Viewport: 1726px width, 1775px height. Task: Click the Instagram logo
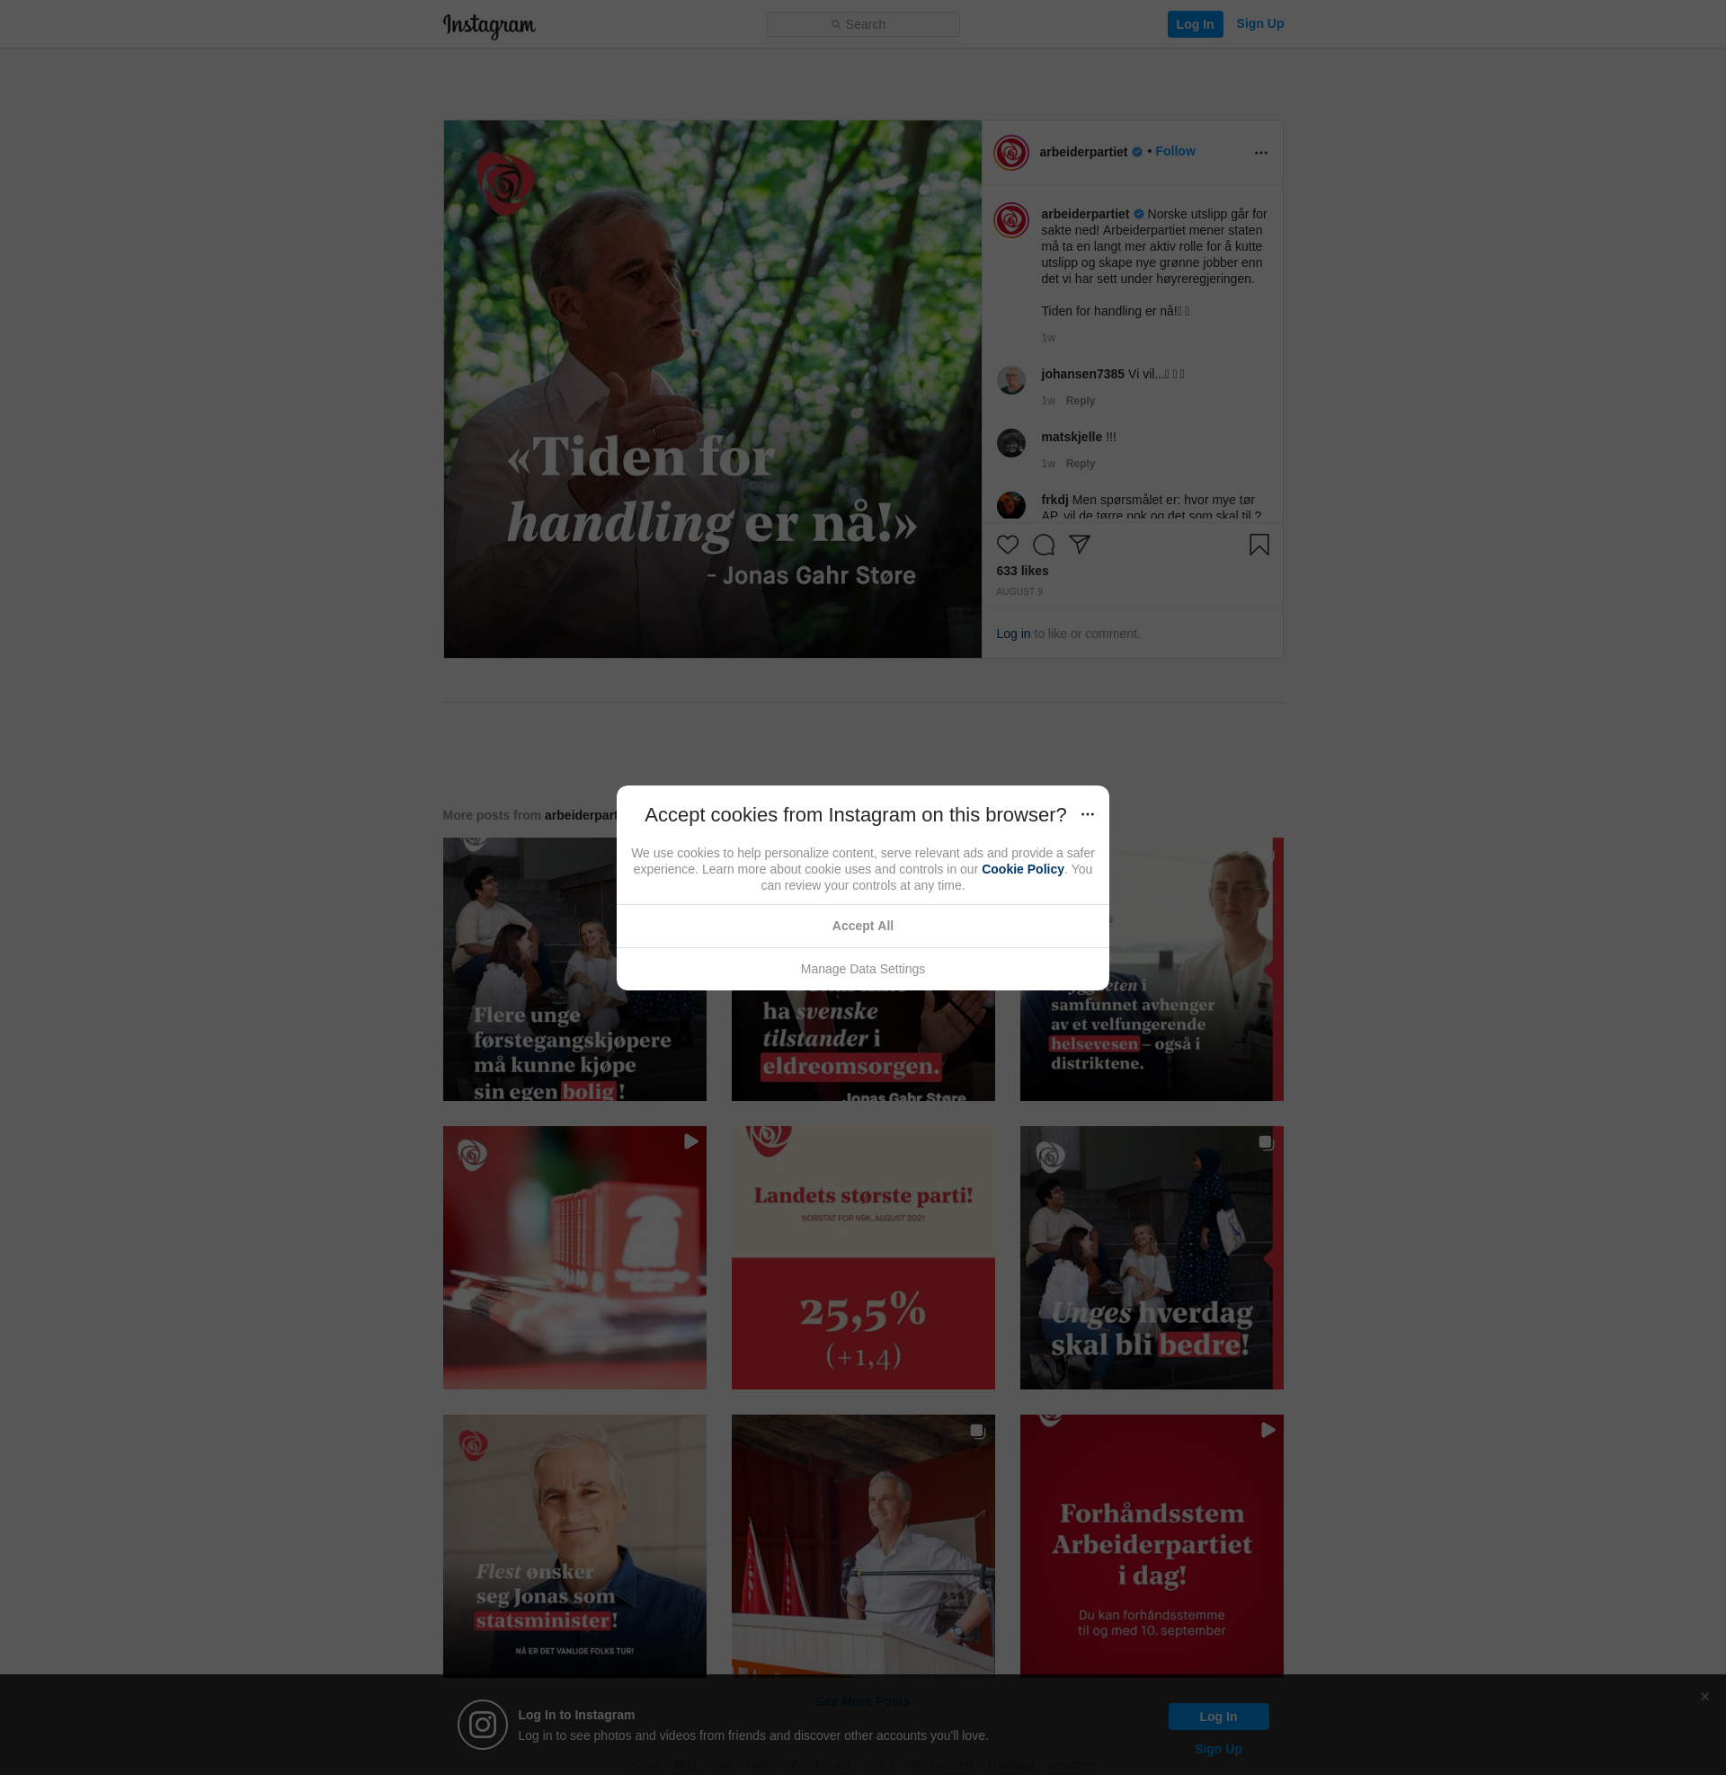[489, 25]
